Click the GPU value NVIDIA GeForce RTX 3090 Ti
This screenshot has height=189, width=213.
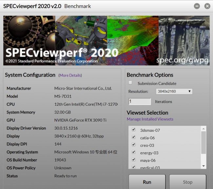coord(80,120)
